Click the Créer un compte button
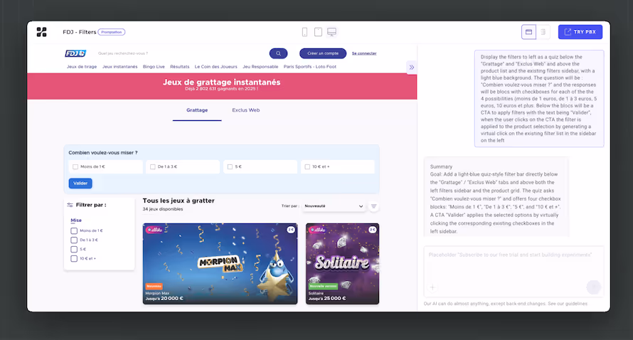 tap(323, 53)
